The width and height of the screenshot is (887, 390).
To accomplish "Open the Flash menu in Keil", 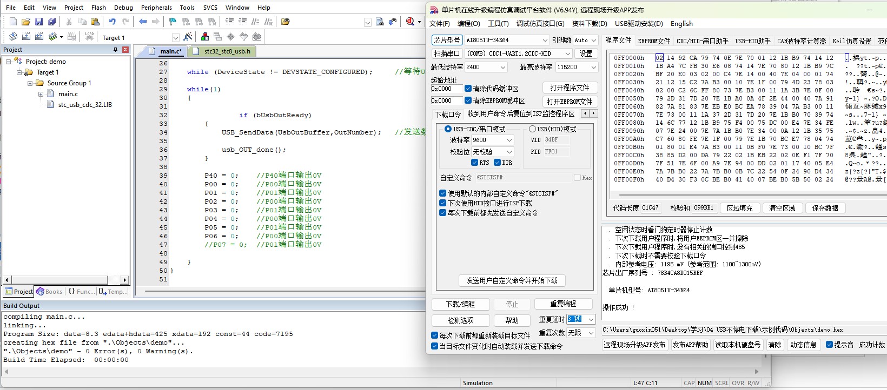I will 98,8.
